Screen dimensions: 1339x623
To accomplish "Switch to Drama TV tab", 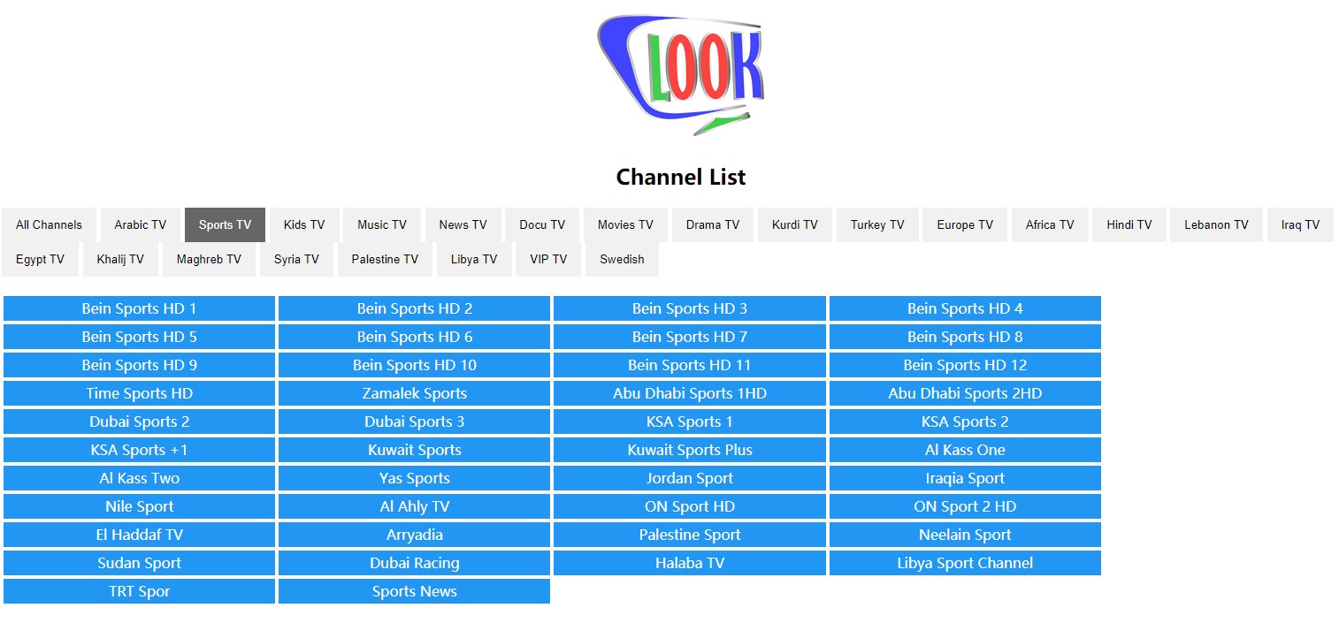I will pos(713,224).
